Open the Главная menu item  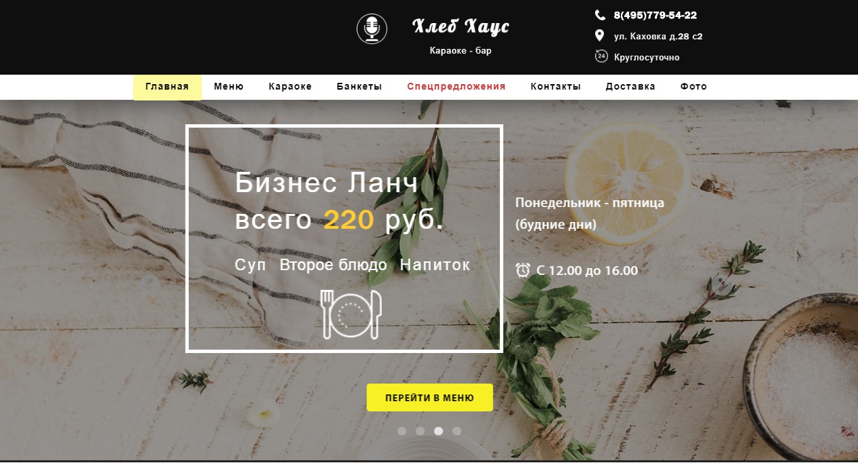click(167, 87)
